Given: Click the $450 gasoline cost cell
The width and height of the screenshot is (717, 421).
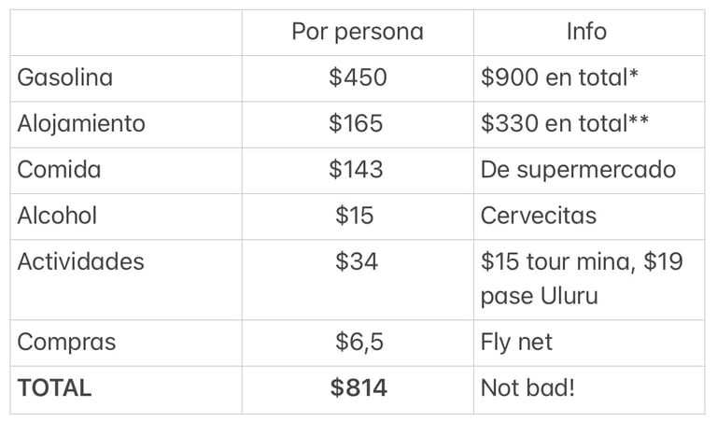Looking at the screenshot, I should click(357, 77).
